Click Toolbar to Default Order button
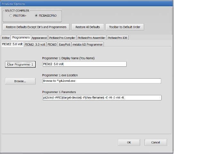The image size is (212, 154). [124, 27]
